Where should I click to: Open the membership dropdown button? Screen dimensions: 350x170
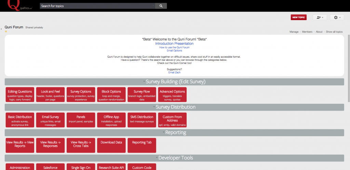click(x=320, y=17)
